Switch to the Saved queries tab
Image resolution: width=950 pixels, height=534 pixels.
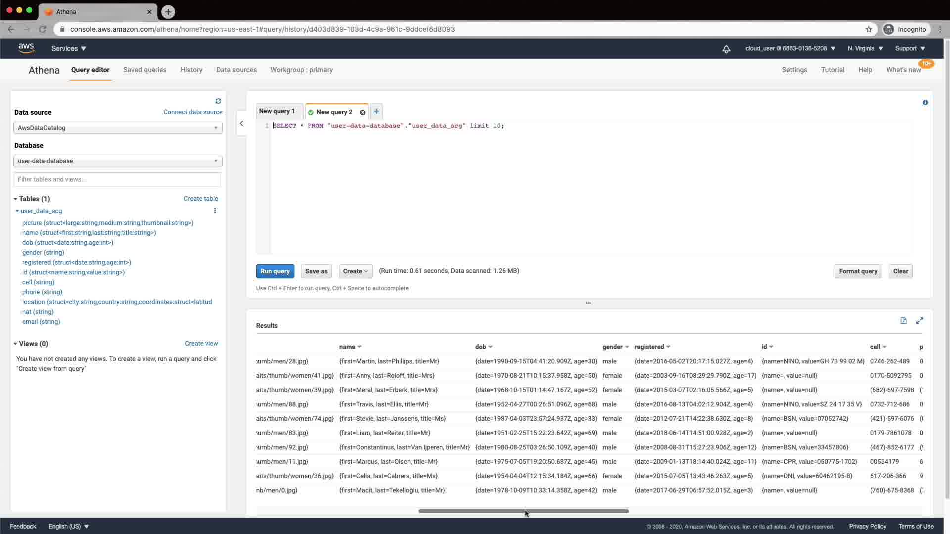tap(144, 70)
